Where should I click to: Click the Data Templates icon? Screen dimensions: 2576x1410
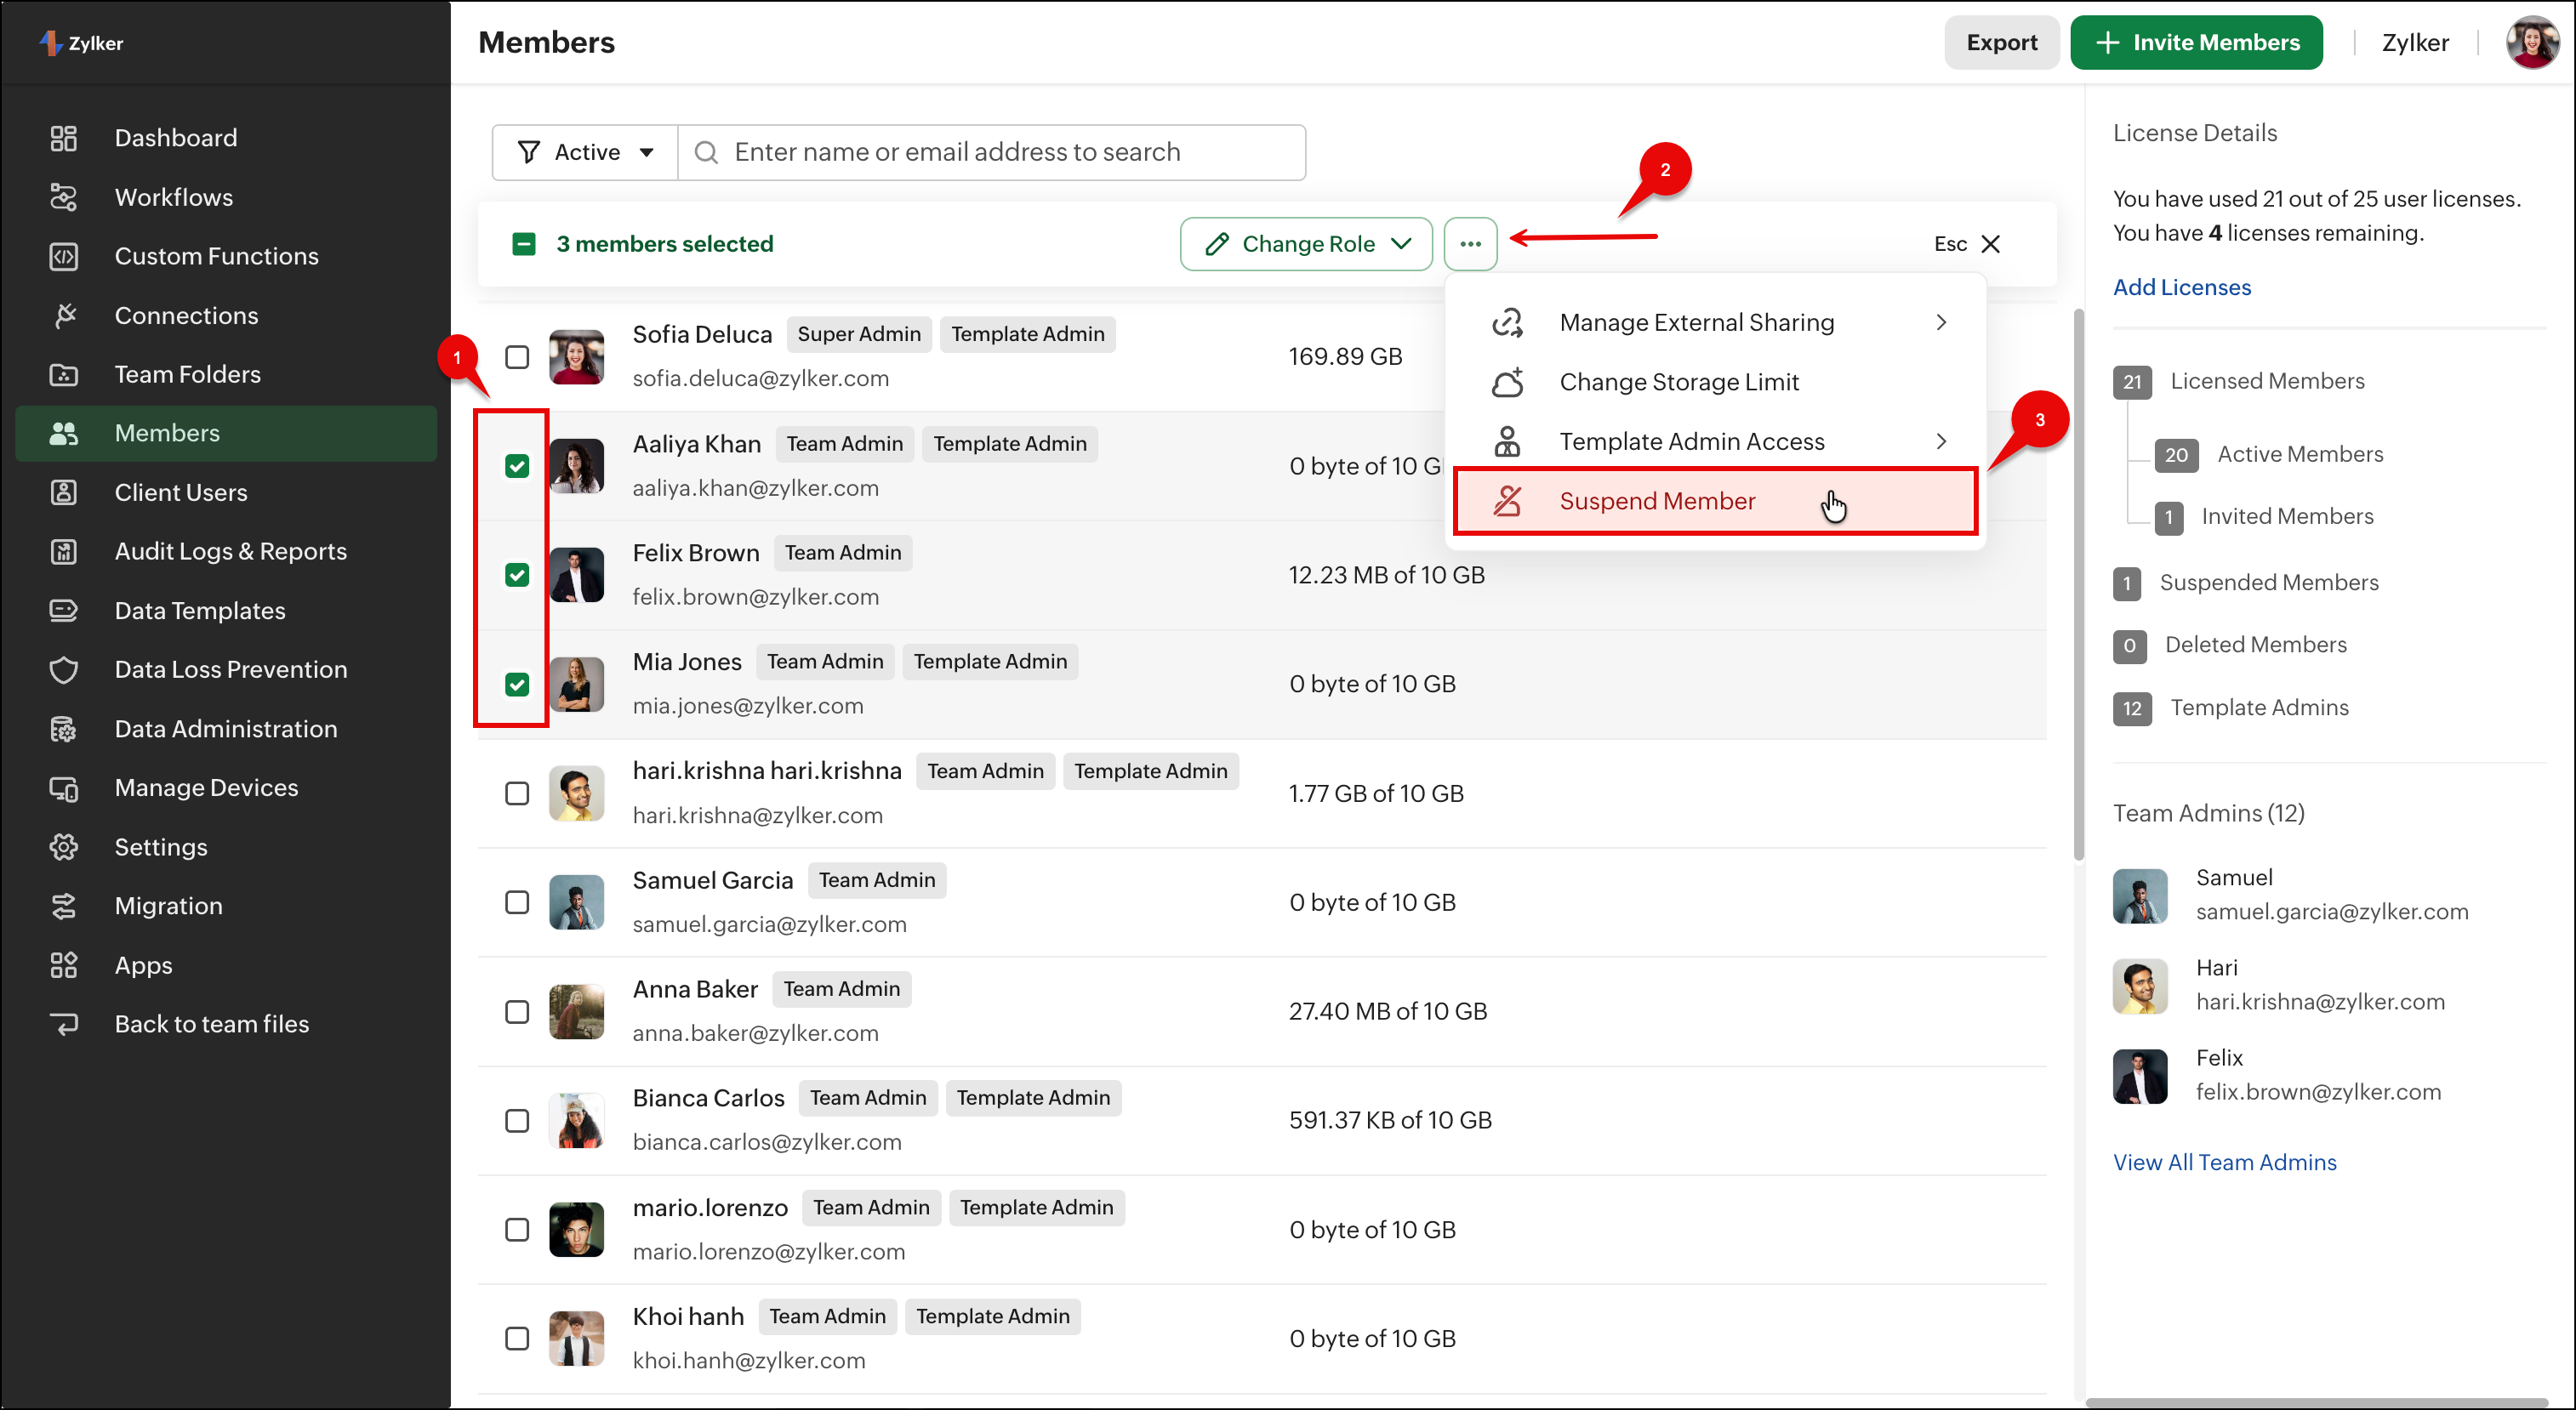64,611
